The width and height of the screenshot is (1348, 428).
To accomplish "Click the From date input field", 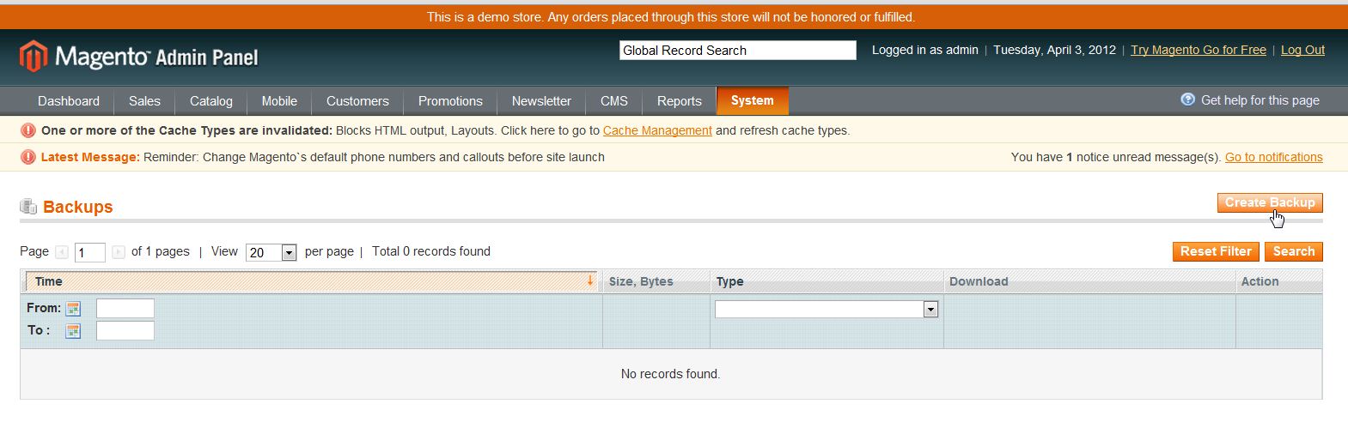I will 125,309.
